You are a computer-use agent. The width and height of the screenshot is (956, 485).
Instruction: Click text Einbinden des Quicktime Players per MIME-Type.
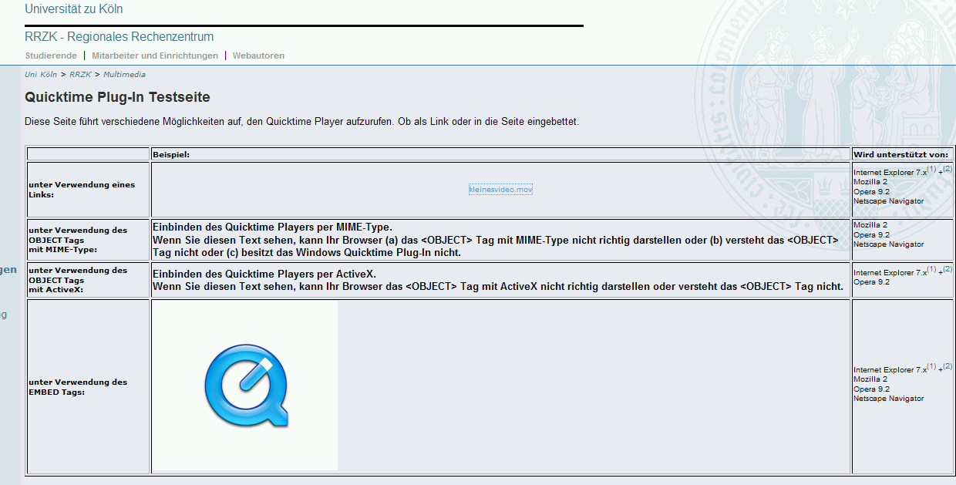tap(272, 227)
